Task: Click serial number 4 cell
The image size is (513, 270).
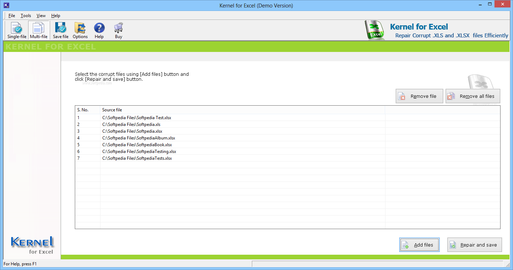Action: pos(88,138)
